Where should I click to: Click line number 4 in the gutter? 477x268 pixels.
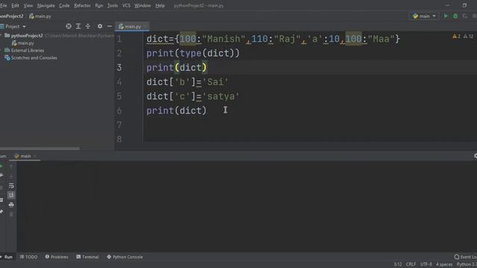point(119,82)
